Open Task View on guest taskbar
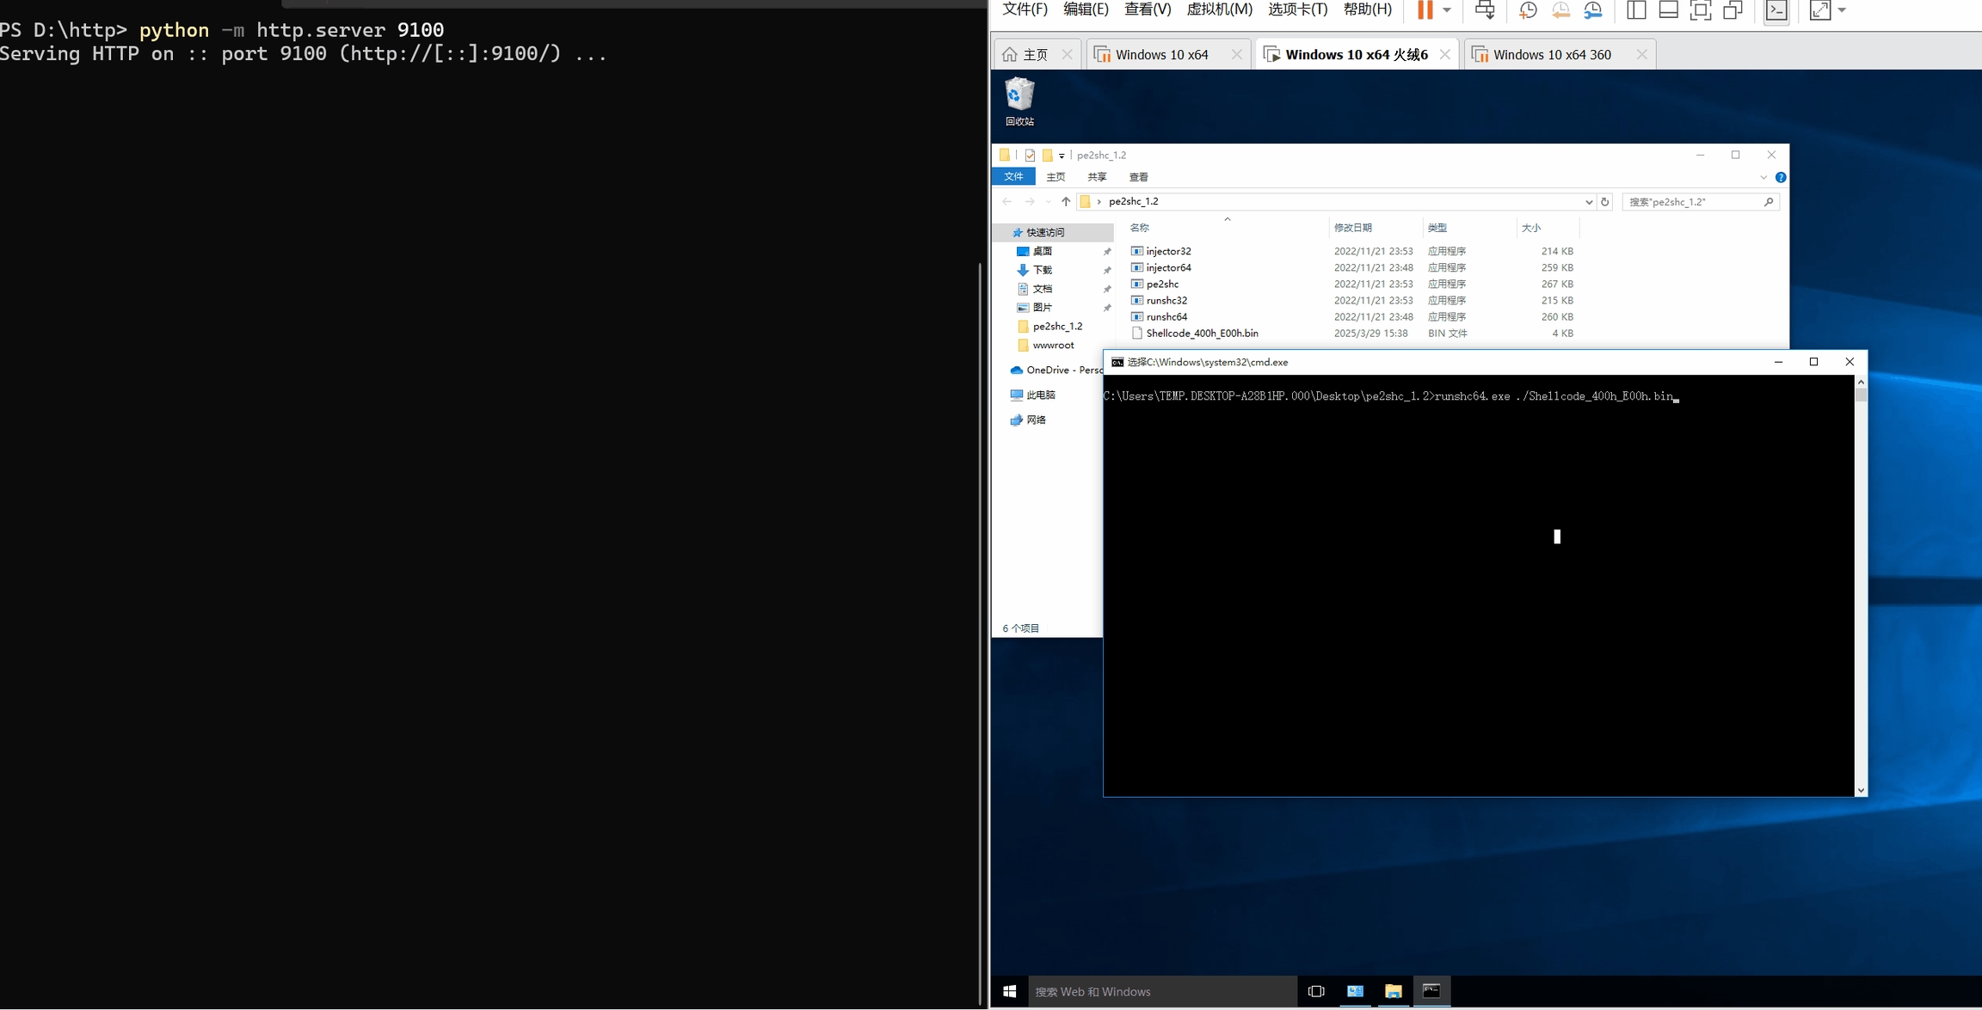 tap(1316, 991)
